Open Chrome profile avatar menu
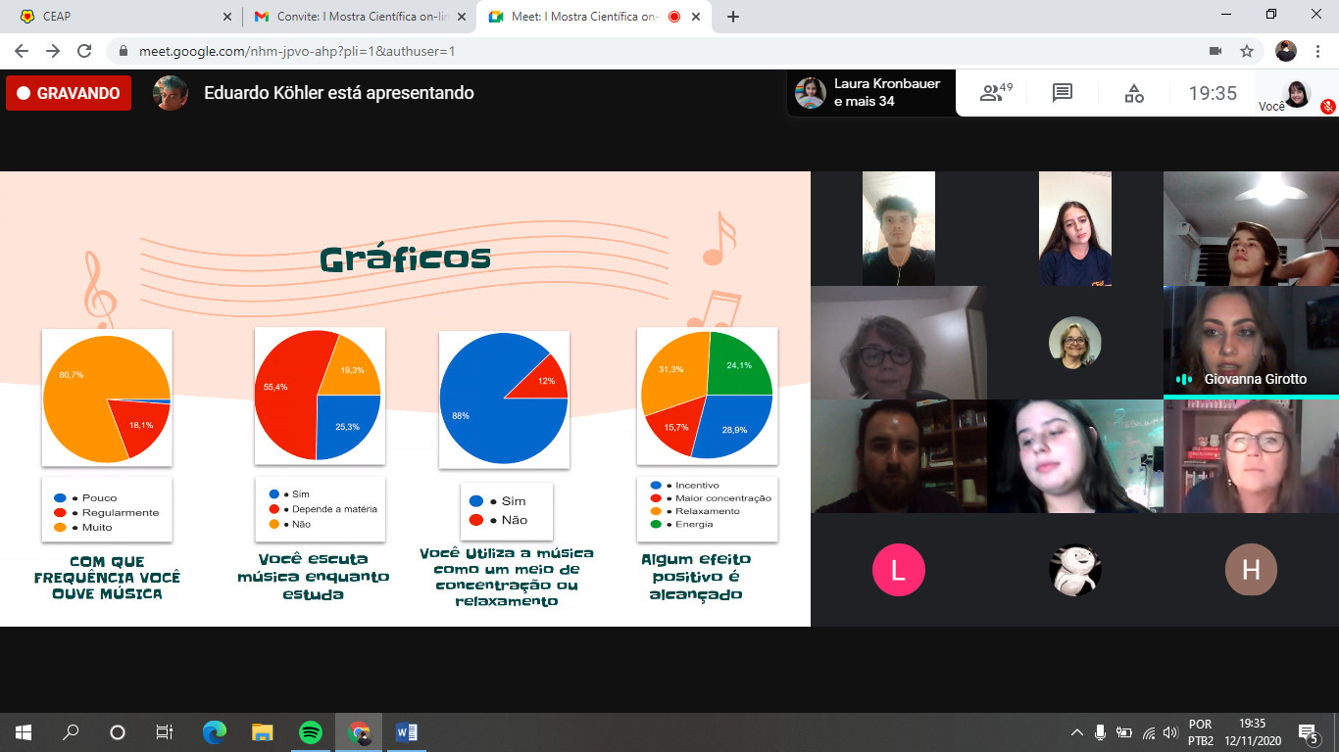 (1286, 51)
